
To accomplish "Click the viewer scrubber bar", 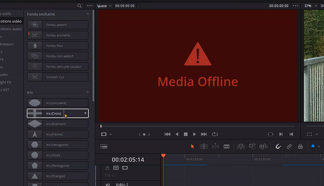I will pos(198,126).
